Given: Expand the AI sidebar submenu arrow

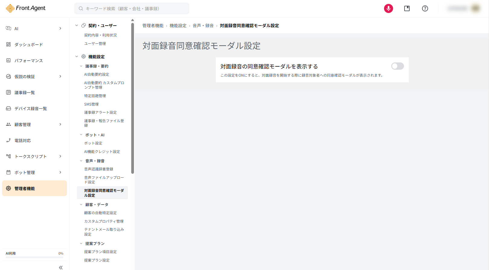Looking at the screenshot, I should (x=60, y=28).
